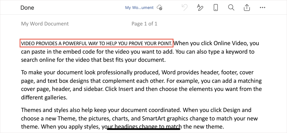This screenshot has height=133, width=287.
Task: Tap the Page 1 of 1 indicator
Action: point(144,24)
